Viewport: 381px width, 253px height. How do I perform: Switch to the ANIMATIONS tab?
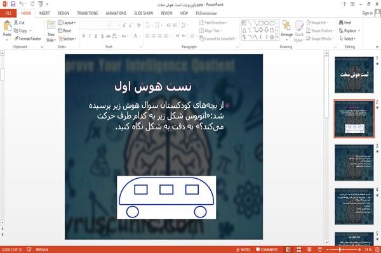[x=116, y=13]
